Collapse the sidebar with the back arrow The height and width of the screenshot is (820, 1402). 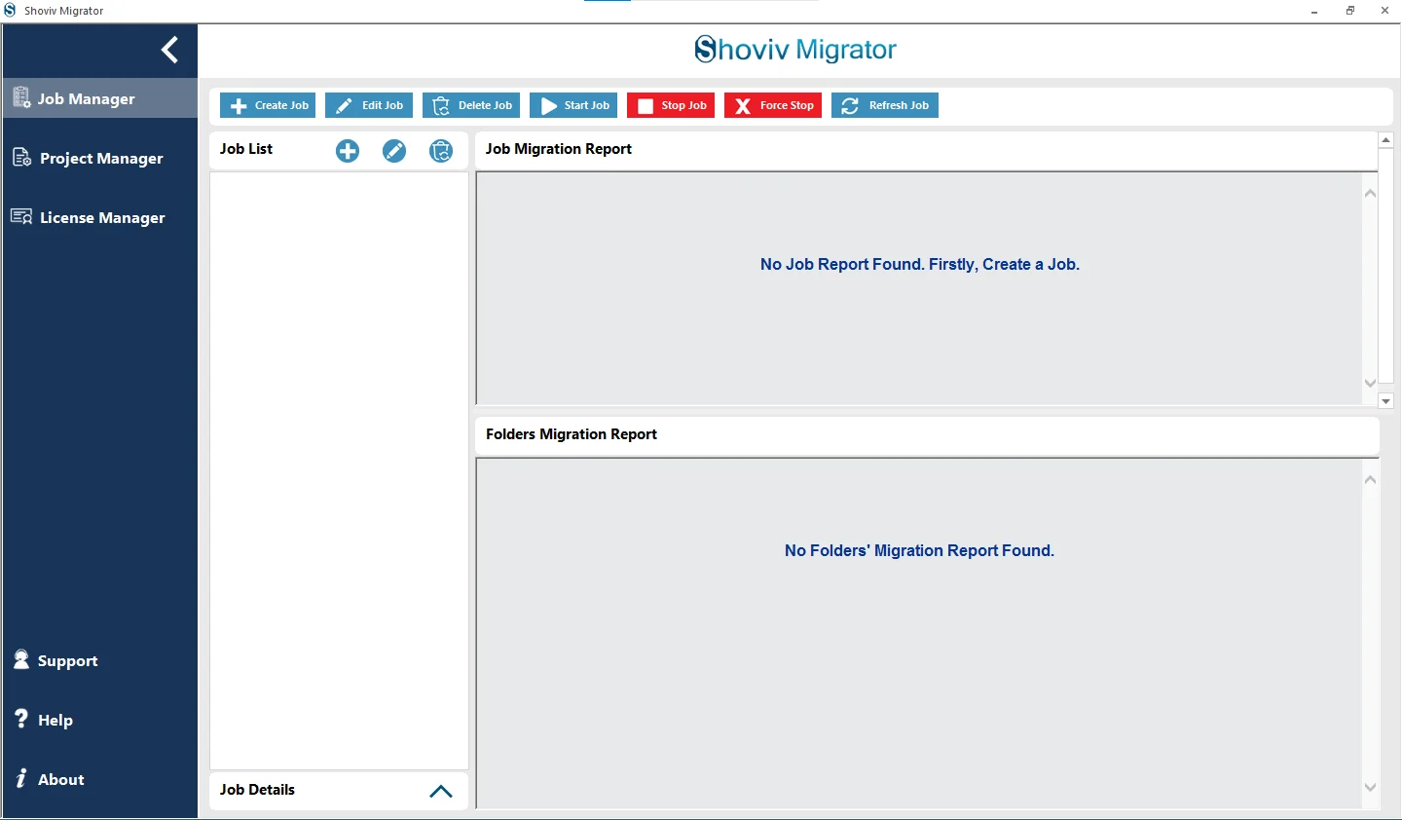pyautogui.click(x=170, y=50)
